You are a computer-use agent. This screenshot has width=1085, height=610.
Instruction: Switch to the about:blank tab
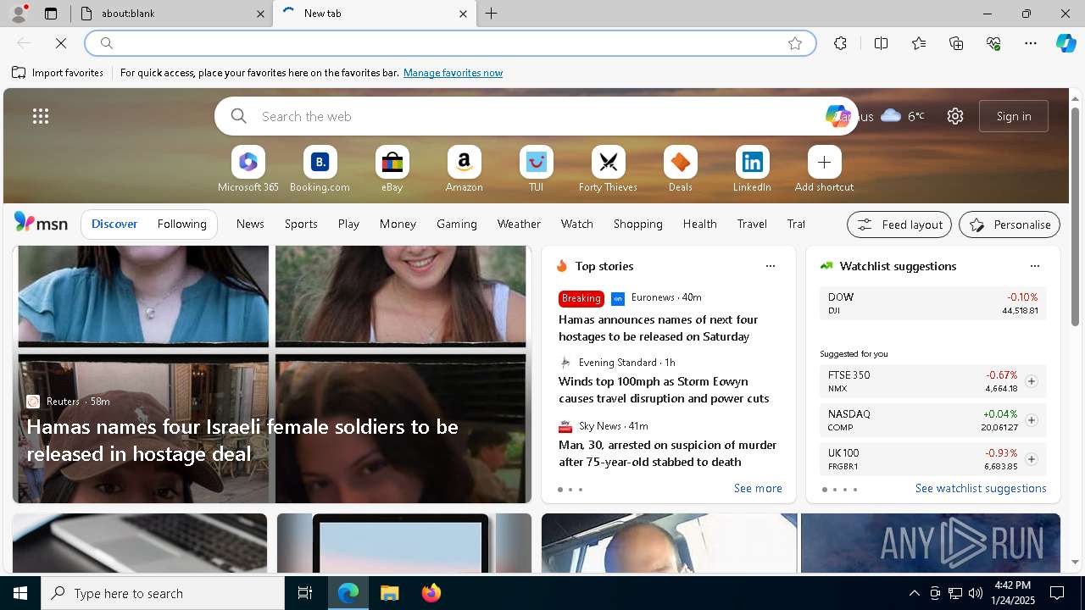171,14
